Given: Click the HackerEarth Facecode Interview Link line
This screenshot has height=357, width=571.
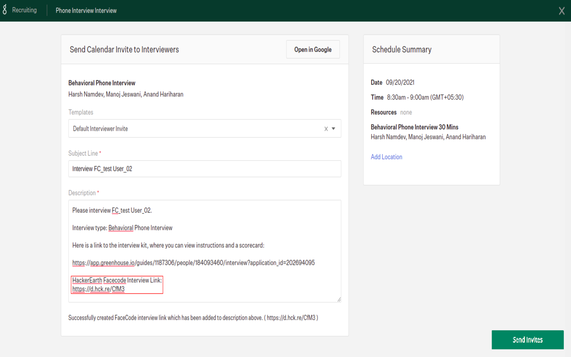Looking at the screenshot, I should coord(117,280).
